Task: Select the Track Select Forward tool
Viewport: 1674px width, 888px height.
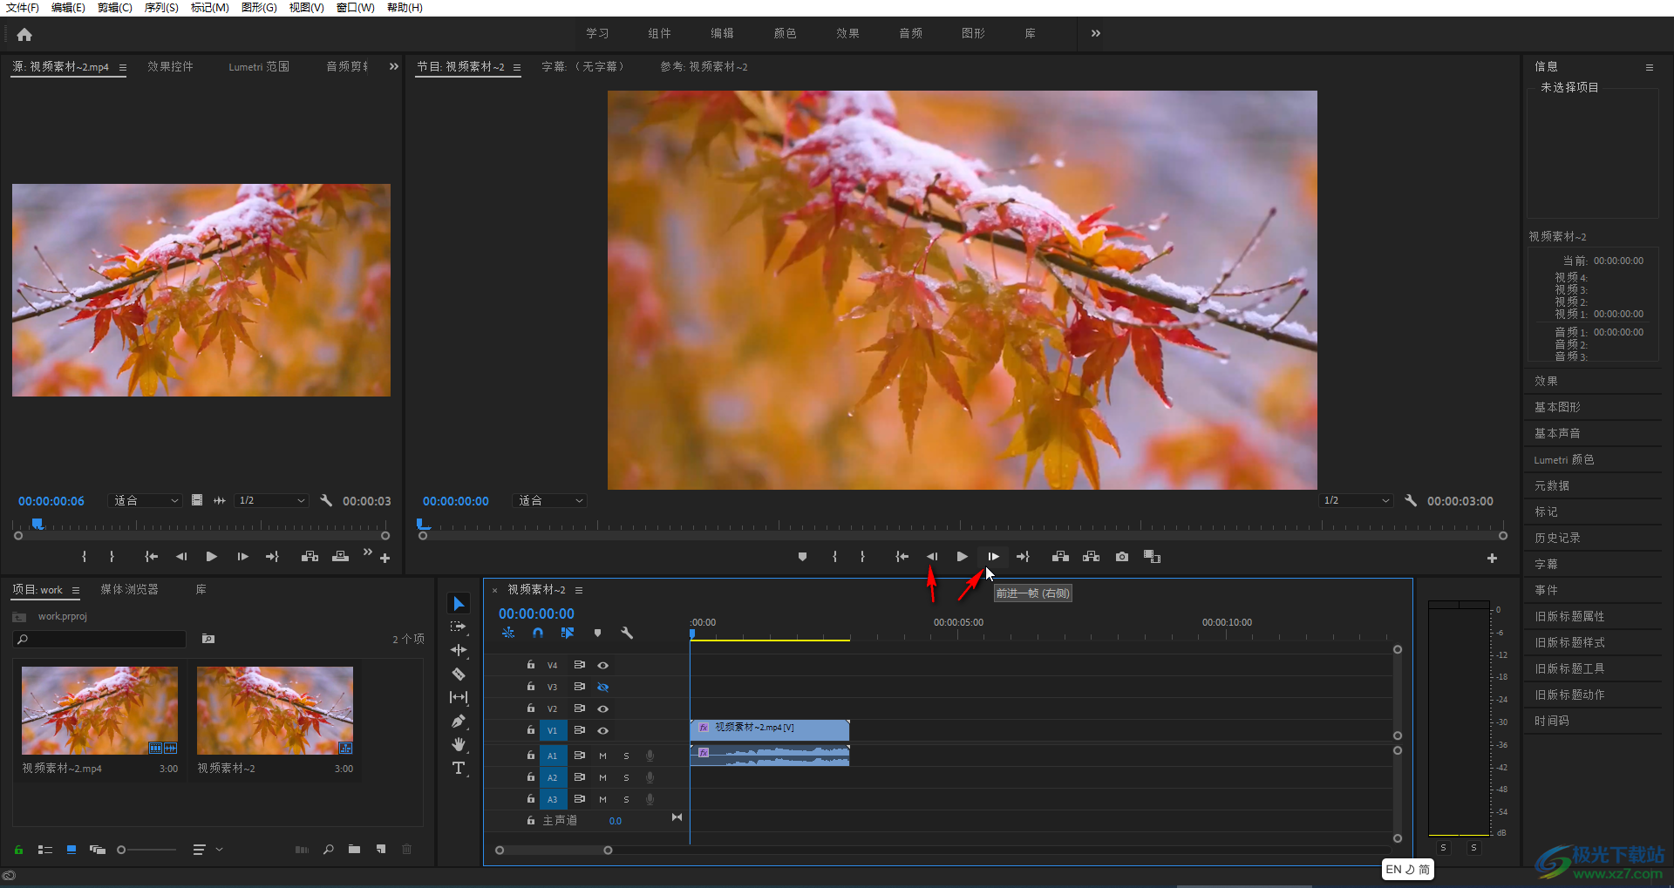Action: 459,627
